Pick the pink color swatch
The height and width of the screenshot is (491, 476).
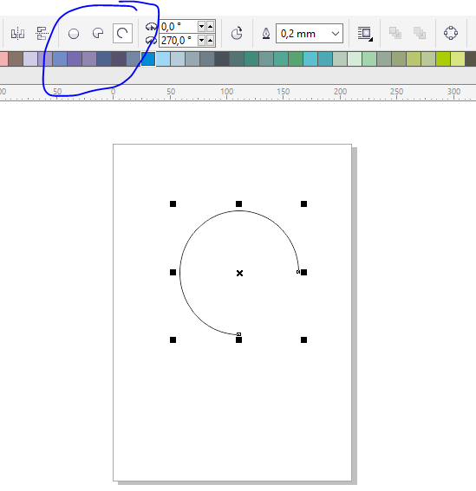[x=3, y=59]
